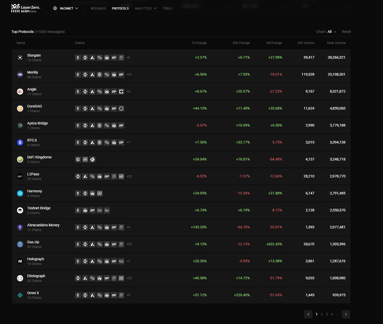Click the Gö chain icon in Testnet Bridge row

point(100,210)
